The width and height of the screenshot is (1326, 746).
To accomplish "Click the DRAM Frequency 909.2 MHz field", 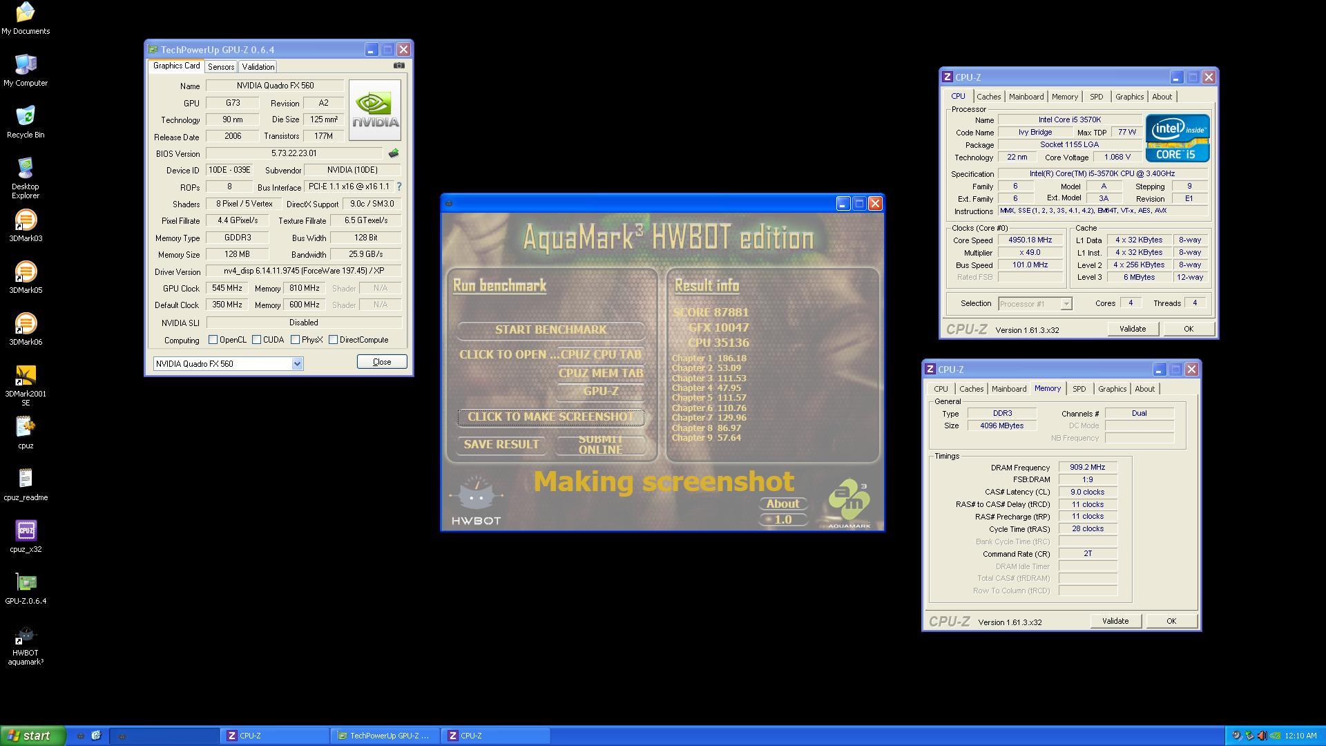I will (1088, 467).
